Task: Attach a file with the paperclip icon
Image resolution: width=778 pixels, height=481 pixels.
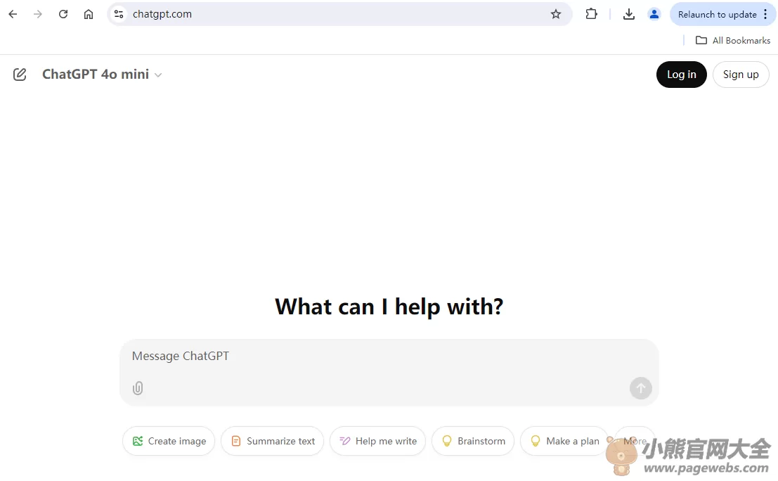Action: click(138, 388)
